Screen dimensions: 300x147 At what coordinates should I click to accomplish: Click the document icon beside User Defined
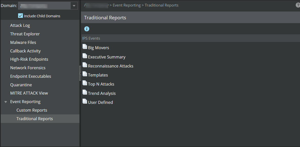point(84,101)
